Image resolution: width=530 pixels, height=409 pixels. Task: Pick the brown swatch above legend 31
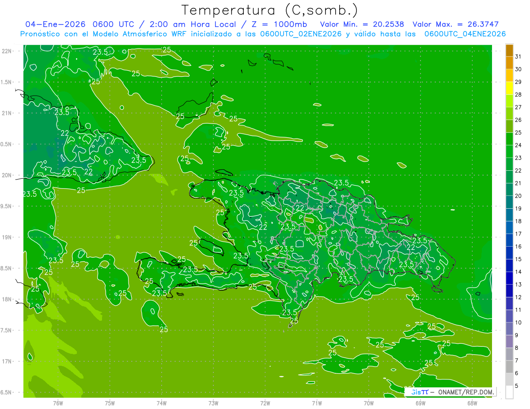pos(509,50)
